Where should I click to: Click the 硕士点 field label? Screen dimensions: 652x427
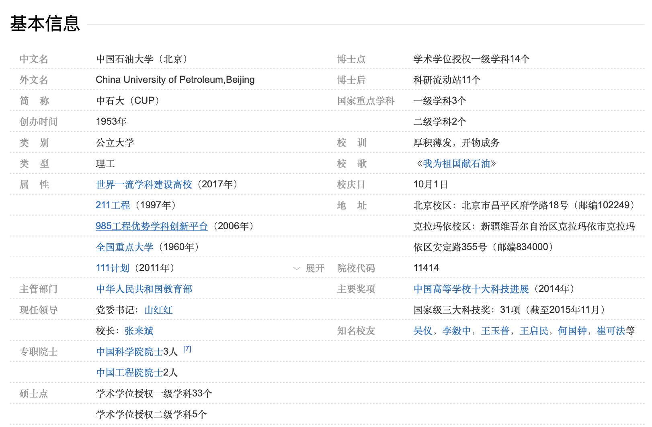point(34,394)
